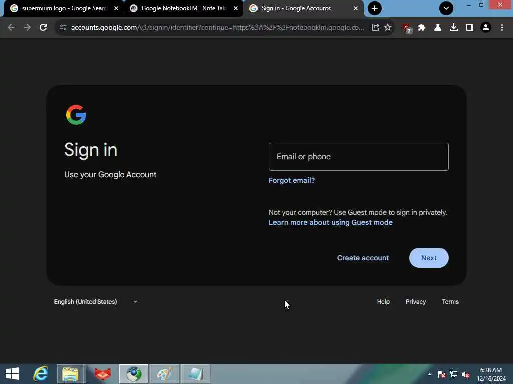The width and height of the screenshot is (513, 384).
Task: Click the Google G logo
Action: coord(76,115)
